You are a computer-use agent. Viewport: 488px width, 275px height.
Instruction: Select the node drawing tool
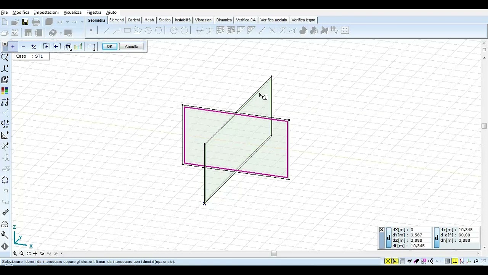click(x=91, y=31)
